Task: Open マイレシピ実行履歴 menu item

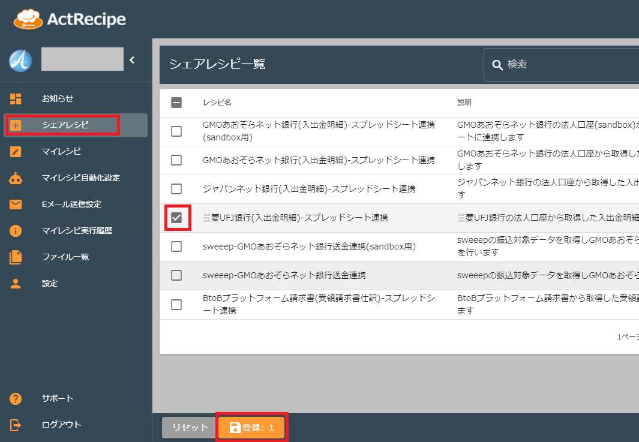Action: 76,230
